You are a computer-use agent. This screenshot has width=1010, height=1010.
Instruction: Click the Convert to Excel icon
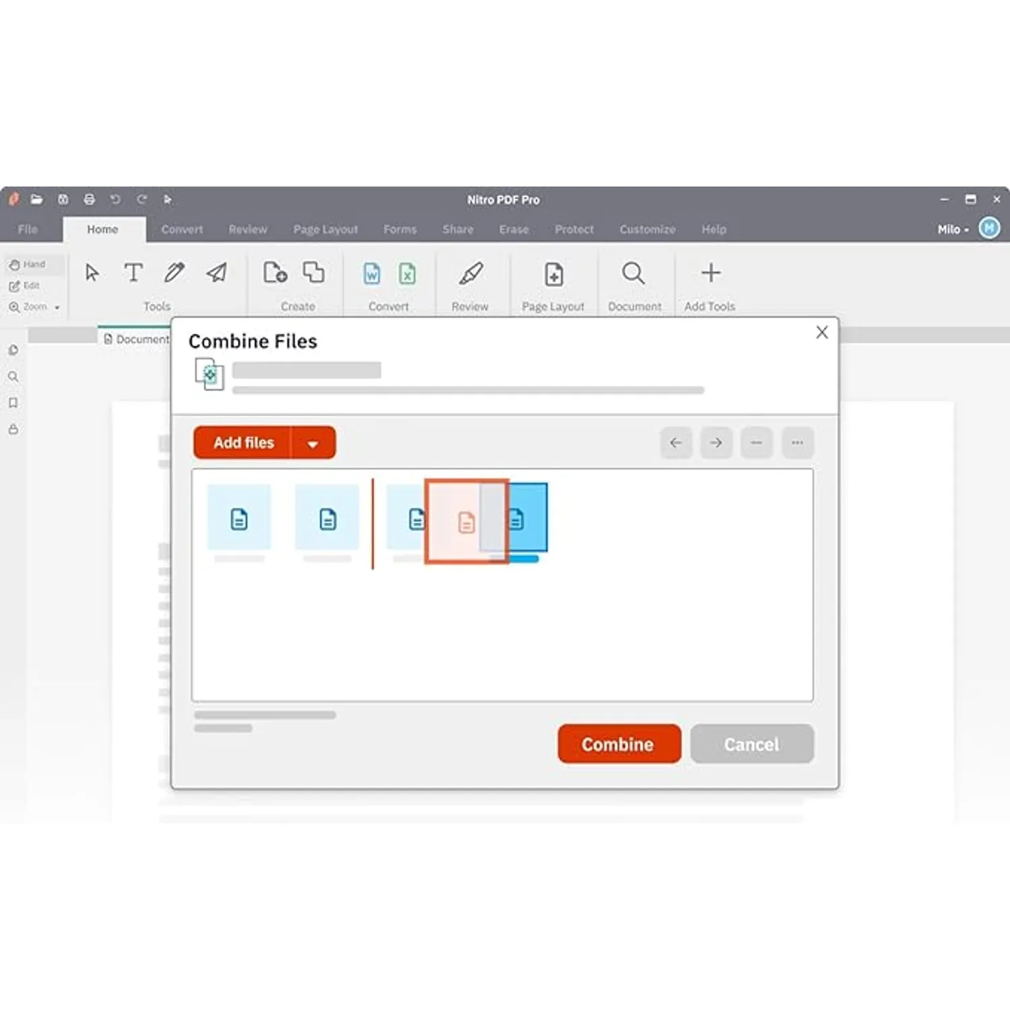[x=407, y=274]
